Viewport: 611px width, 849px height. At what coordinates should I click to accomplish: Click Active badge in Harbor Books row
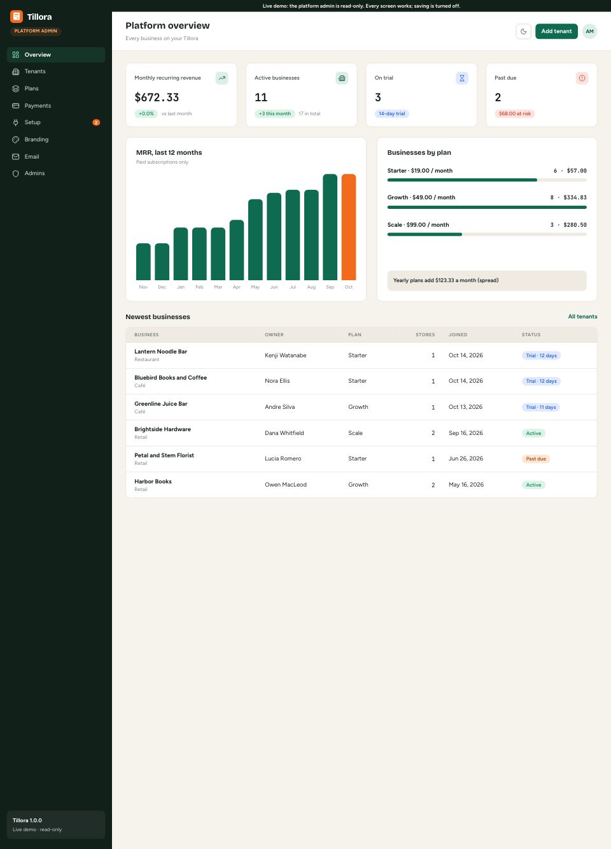pyautogui.click(x=533, y=485)
